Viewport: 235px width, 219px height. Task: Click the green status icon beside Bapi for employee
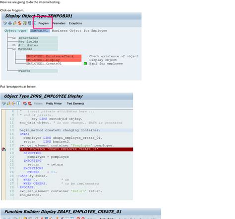pyautogui.click(x=85, y=63)
